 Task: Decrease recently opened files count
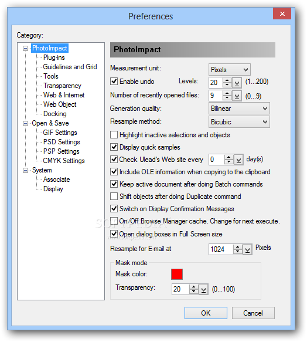227,98
